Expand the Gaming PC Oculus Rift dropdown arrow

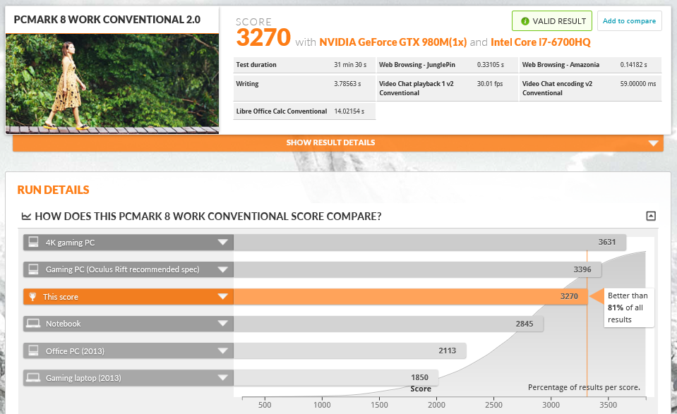click(223, 269)
